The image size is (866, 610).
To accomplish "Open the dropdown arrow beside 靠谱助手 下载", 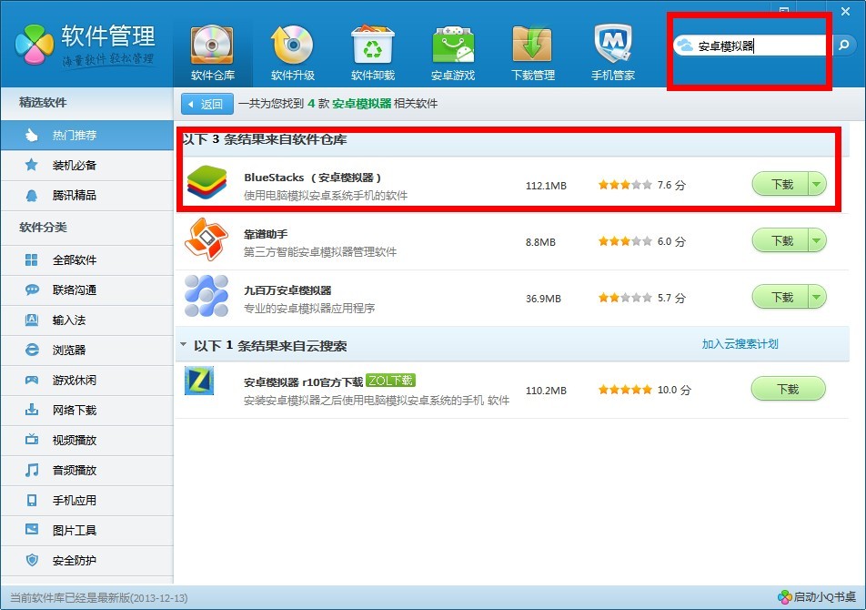I will tap(818, 240).
